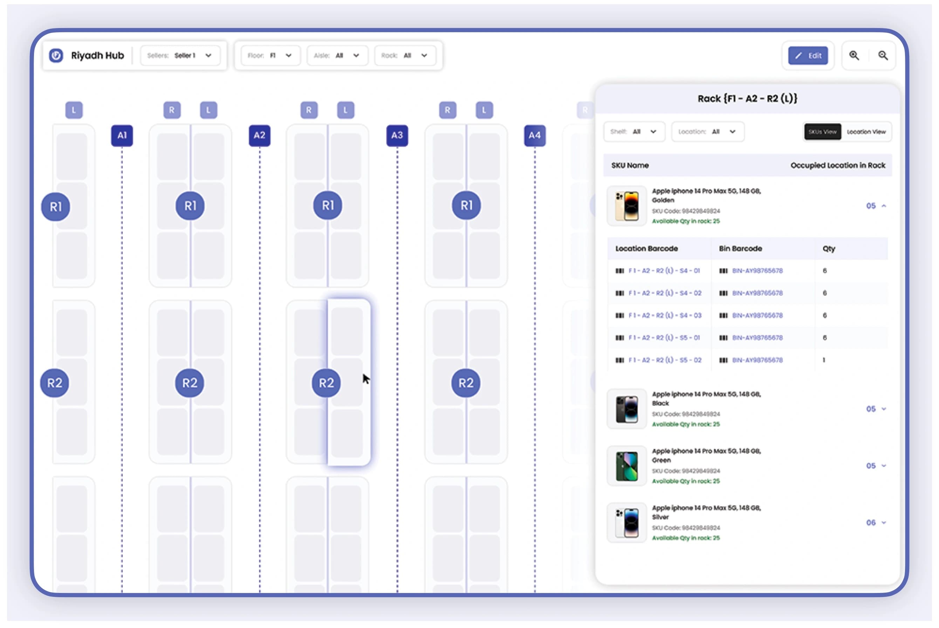Click the barcode icon beside F1-A2-R2(L)-S4-01
The image size is (939, 628).
[619, 270]
